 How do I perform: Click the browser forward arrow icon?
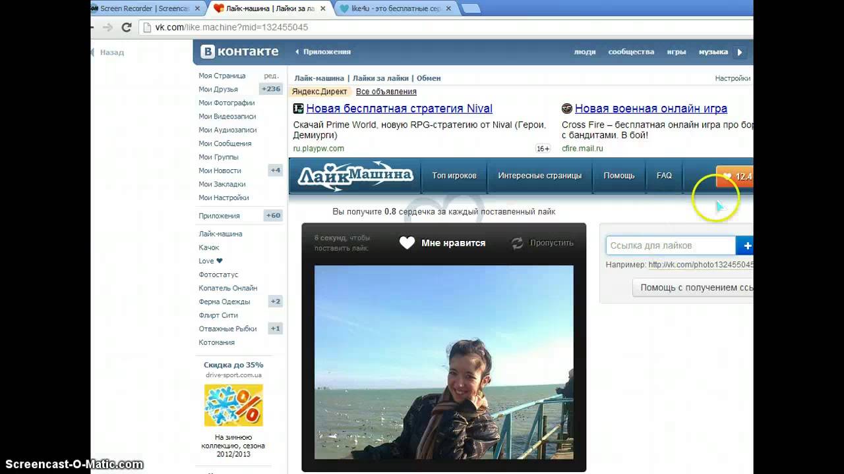(107, 28)
